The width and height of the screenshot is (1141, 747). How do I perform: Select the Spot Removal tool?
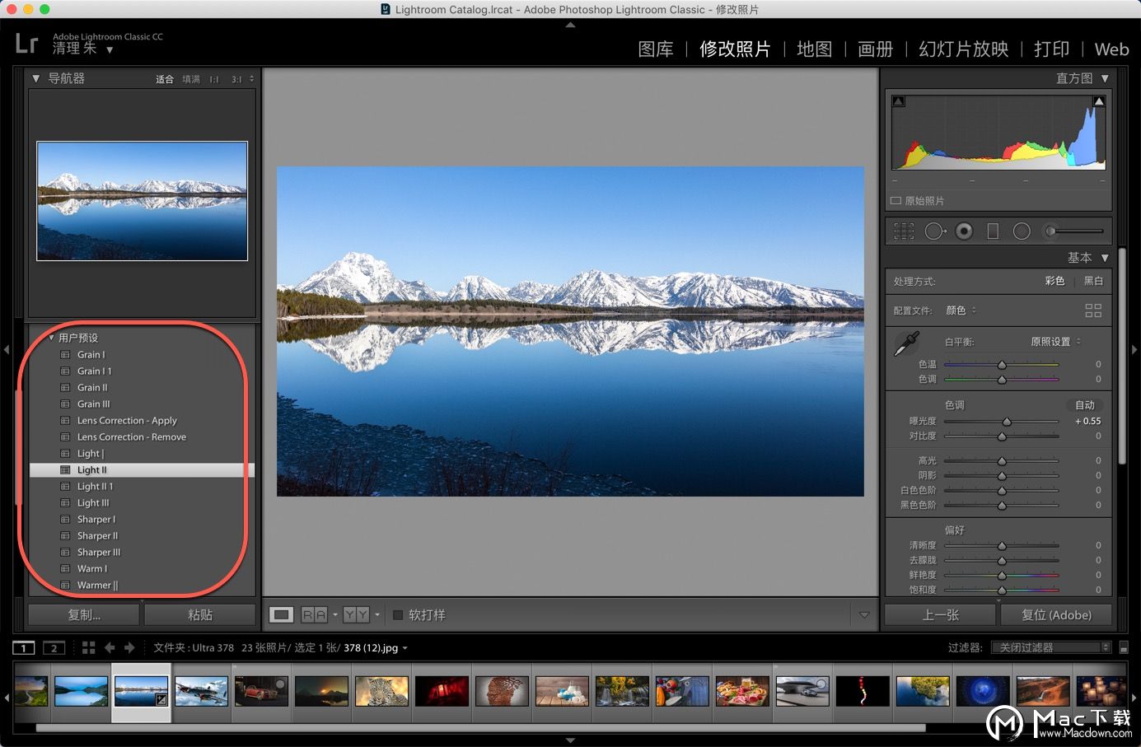click(934, 231)
